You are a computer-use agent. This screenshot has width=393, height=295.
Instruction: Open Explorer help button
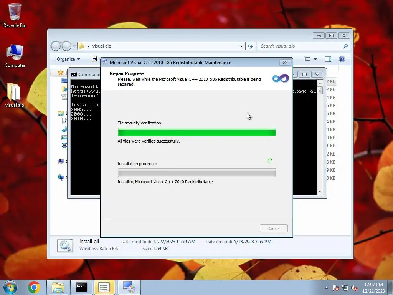pyautogui.click(x=342, y=59)
